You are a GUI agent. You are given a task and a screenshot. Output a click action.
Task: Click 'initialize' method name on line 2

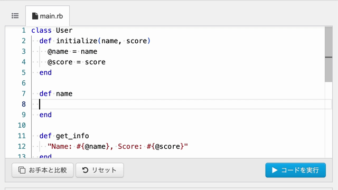pos(77,41)
